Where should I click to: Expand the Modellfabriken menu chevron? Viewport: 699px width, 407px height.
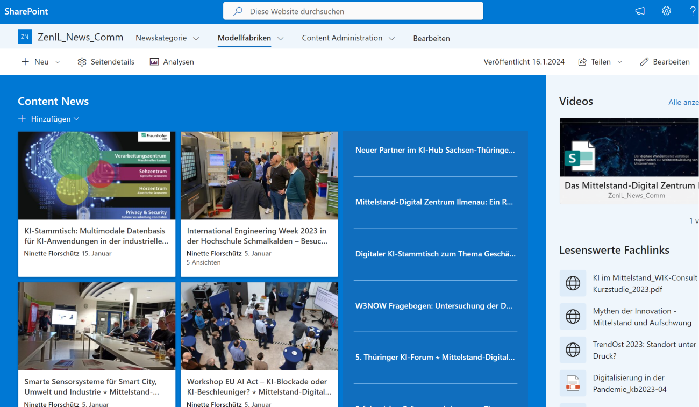(x=280, y=38)
